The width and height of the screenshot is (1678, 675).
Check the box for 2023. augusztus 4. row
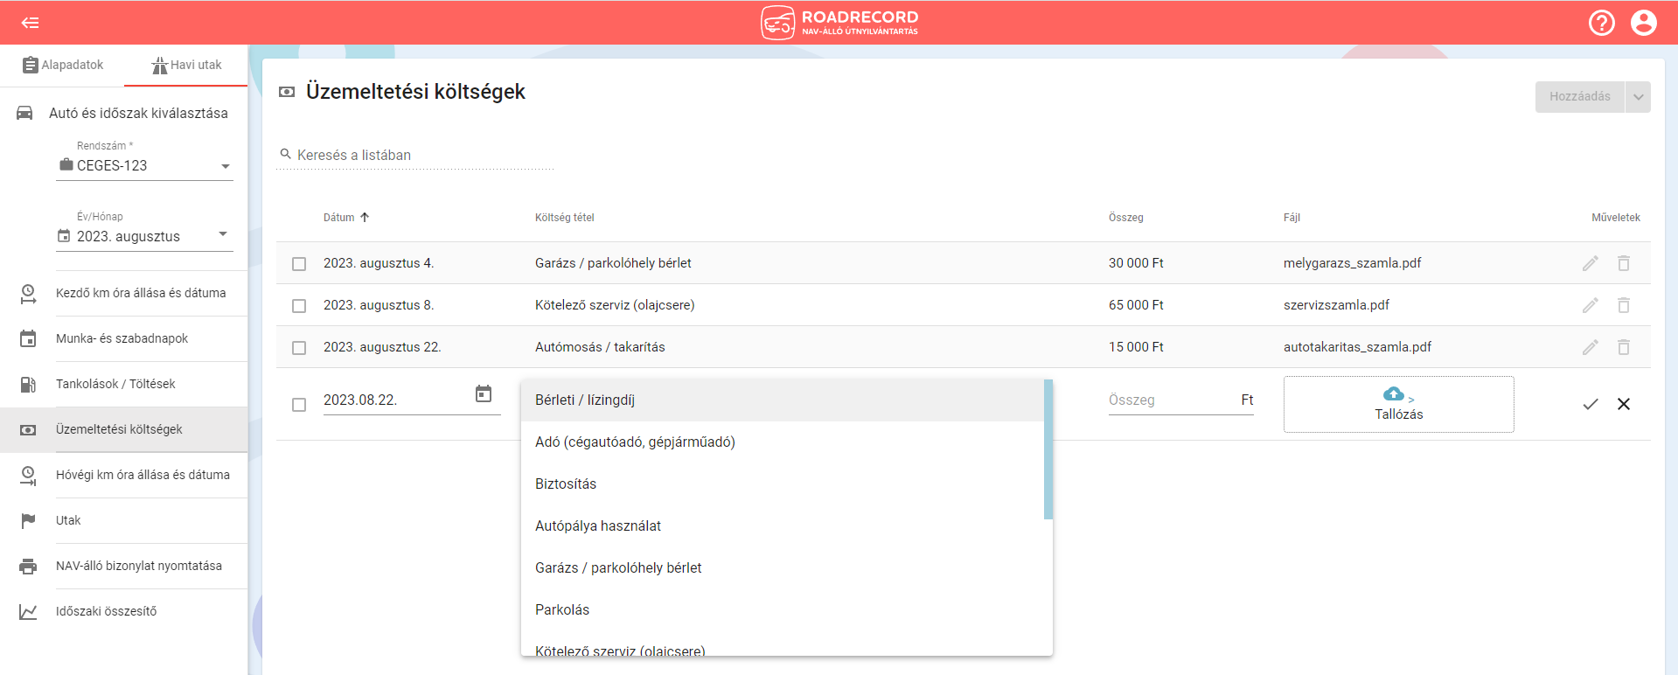coord(299,264)
